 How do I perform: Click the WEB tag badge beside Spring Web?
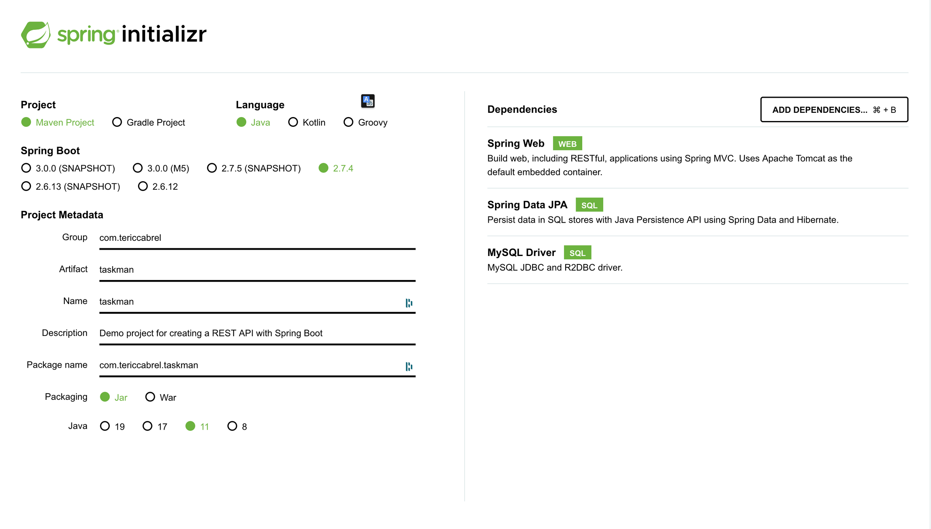click(x=567, y=144)
